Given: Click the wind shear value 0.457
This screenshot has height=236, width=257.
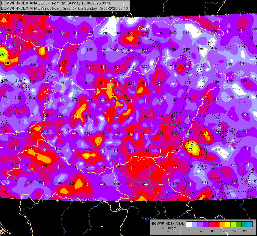Looking at the screenshot, I should (87, 167).
